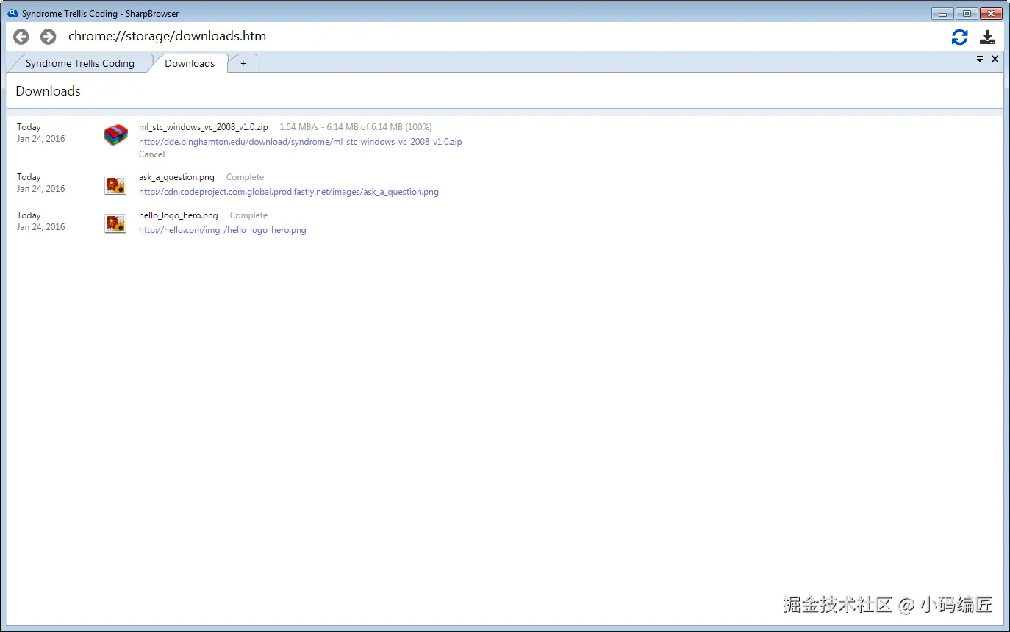Click the Today date of the zip download

pyautogui.click(x=29, y=127)
